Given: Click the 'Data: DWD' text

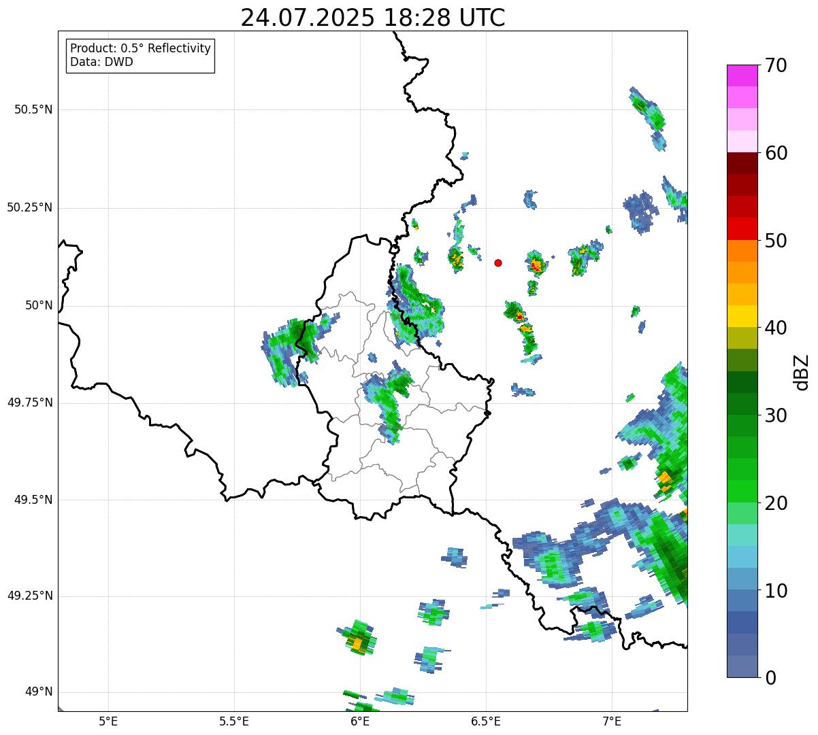Looking at the screenshot, I should [x=101, y=62].
